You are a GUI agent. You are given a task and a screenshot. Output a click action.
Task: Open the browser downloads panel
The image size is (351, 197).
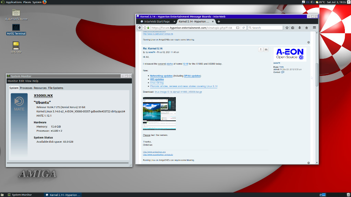click(300, 28)
